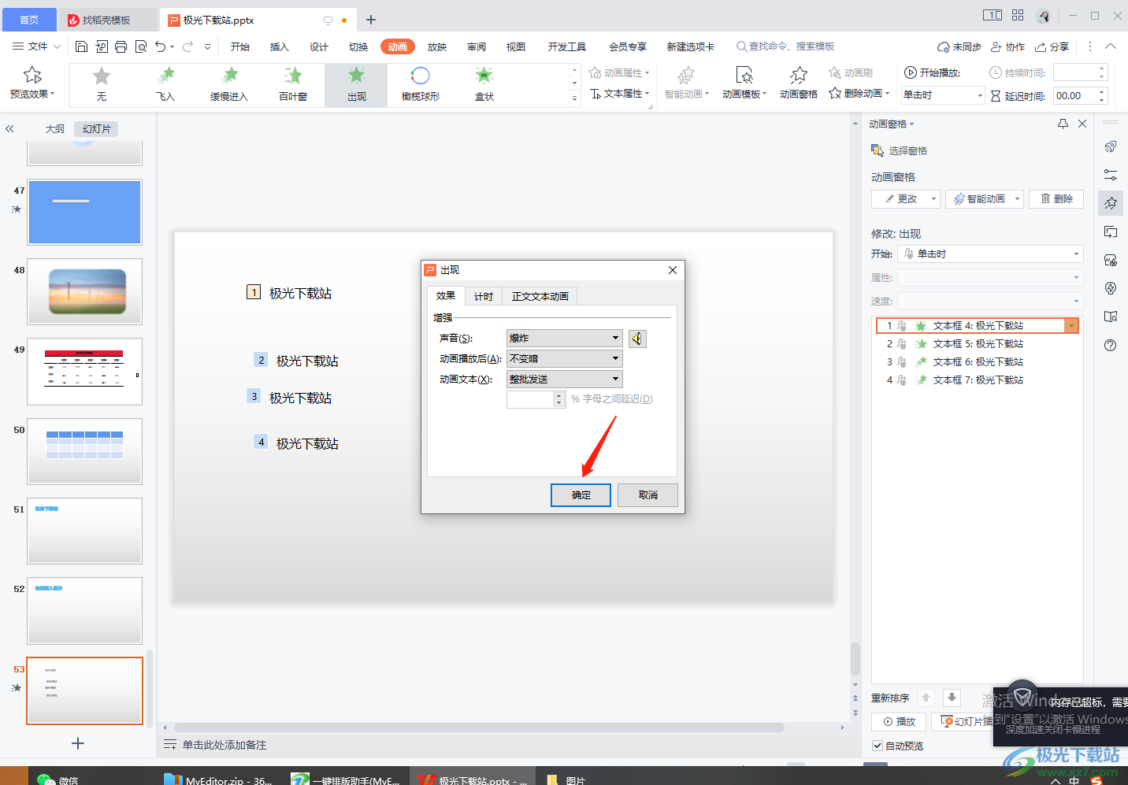The height and width of the screenshot is (785, 1128).
Task: Click the print icon in quick toolbar
Action: [121, 46]
